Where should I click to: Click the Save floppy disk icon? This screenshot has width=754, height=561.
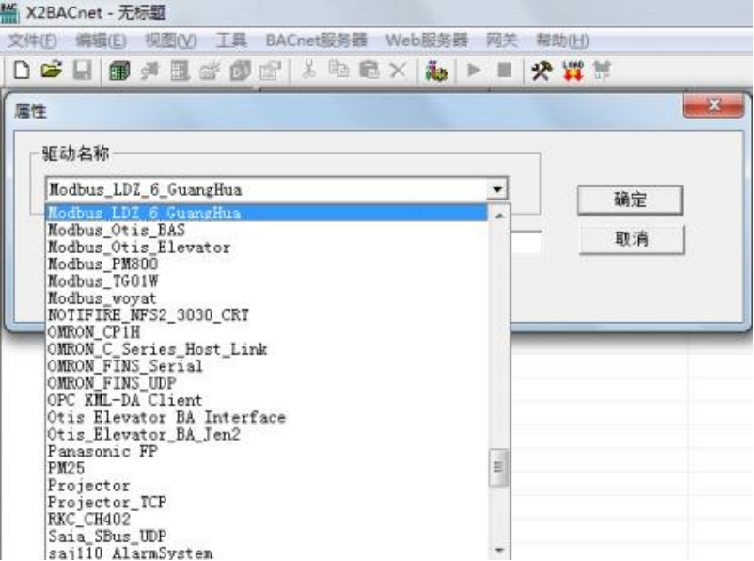tap(82, 71)
